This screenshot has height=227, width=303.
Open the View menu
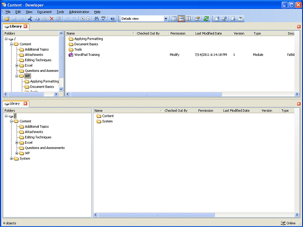point(29,12)
